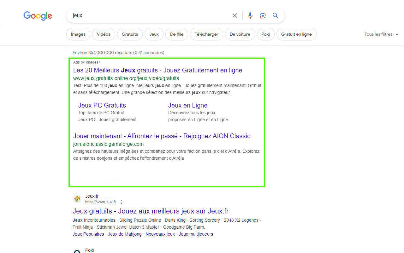Open the Jeux multijoueurs sublink
This screenshot has width=404, height=253.
pyautogui.click(x=196, y=234)
